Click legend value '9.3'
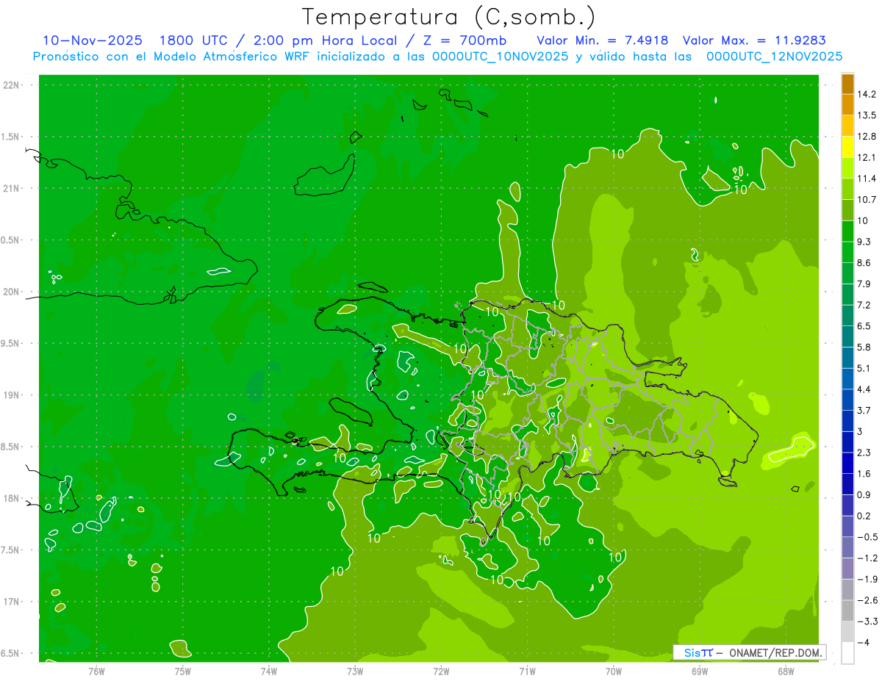The width and height of the screenshot is (882, 681). [x=864, y=242]
